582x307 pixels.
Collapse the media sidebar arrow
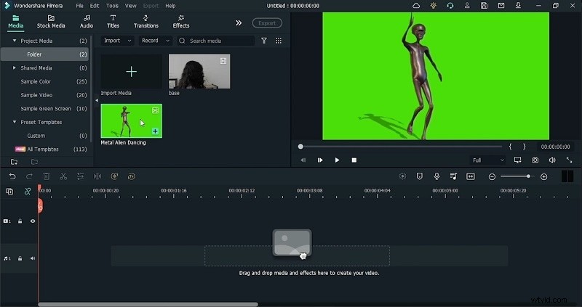point(97,100)
